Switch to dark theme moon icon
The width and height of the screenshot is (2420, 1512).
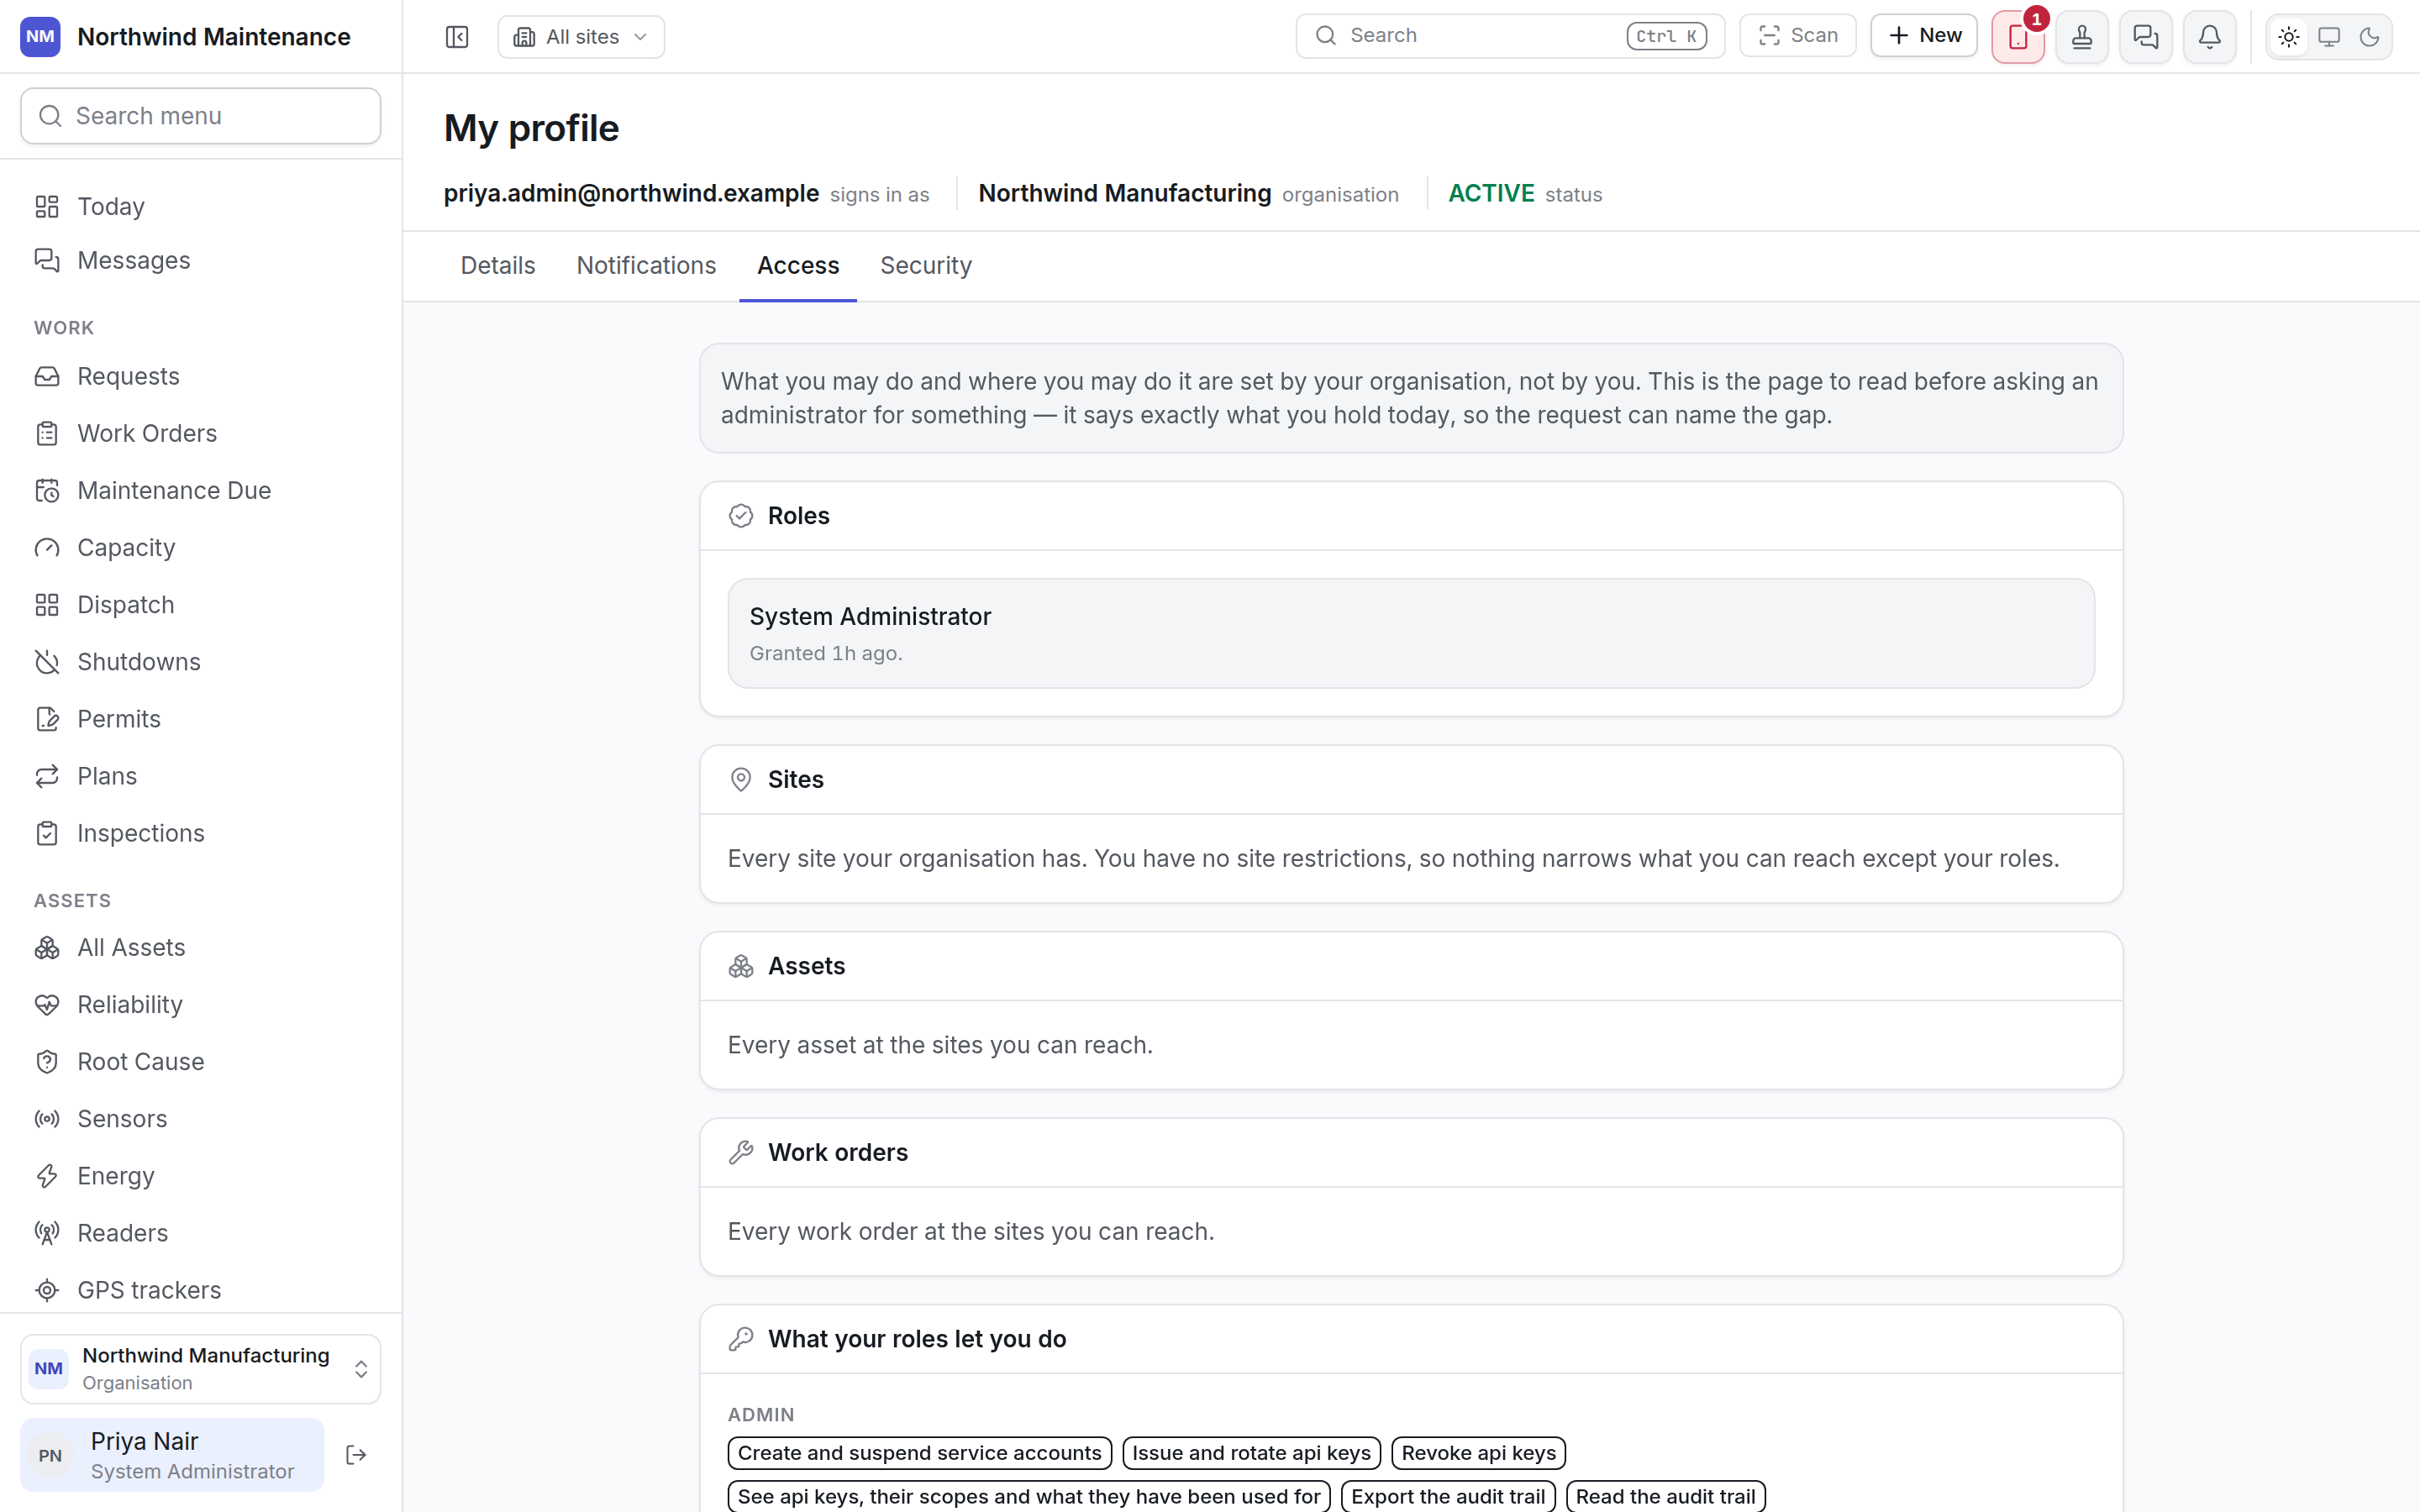(x=2369, y=37)
